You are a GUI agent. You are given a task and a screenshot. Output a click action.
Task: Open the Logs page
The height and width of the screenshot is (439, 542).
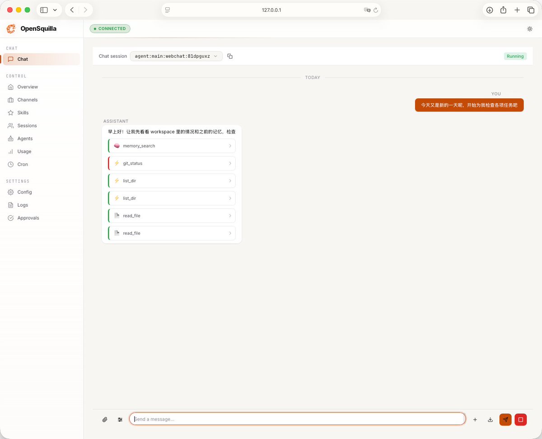click(x=41, y=205)
